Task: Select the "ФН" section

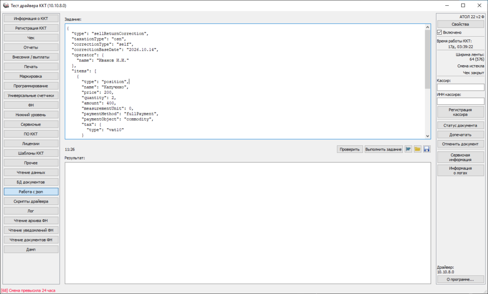Action: click(x=31, y=105)
